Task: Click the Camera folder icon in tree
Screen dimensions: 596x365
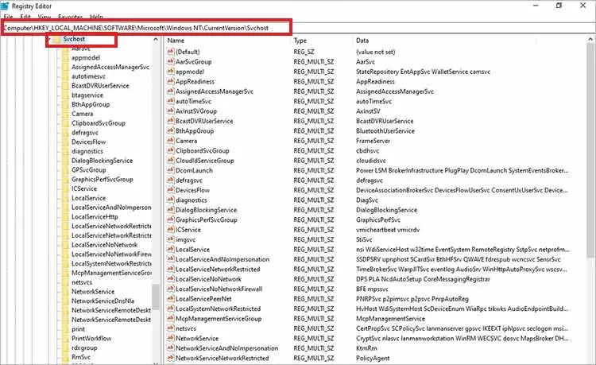Action: click(x=65, y=114)
